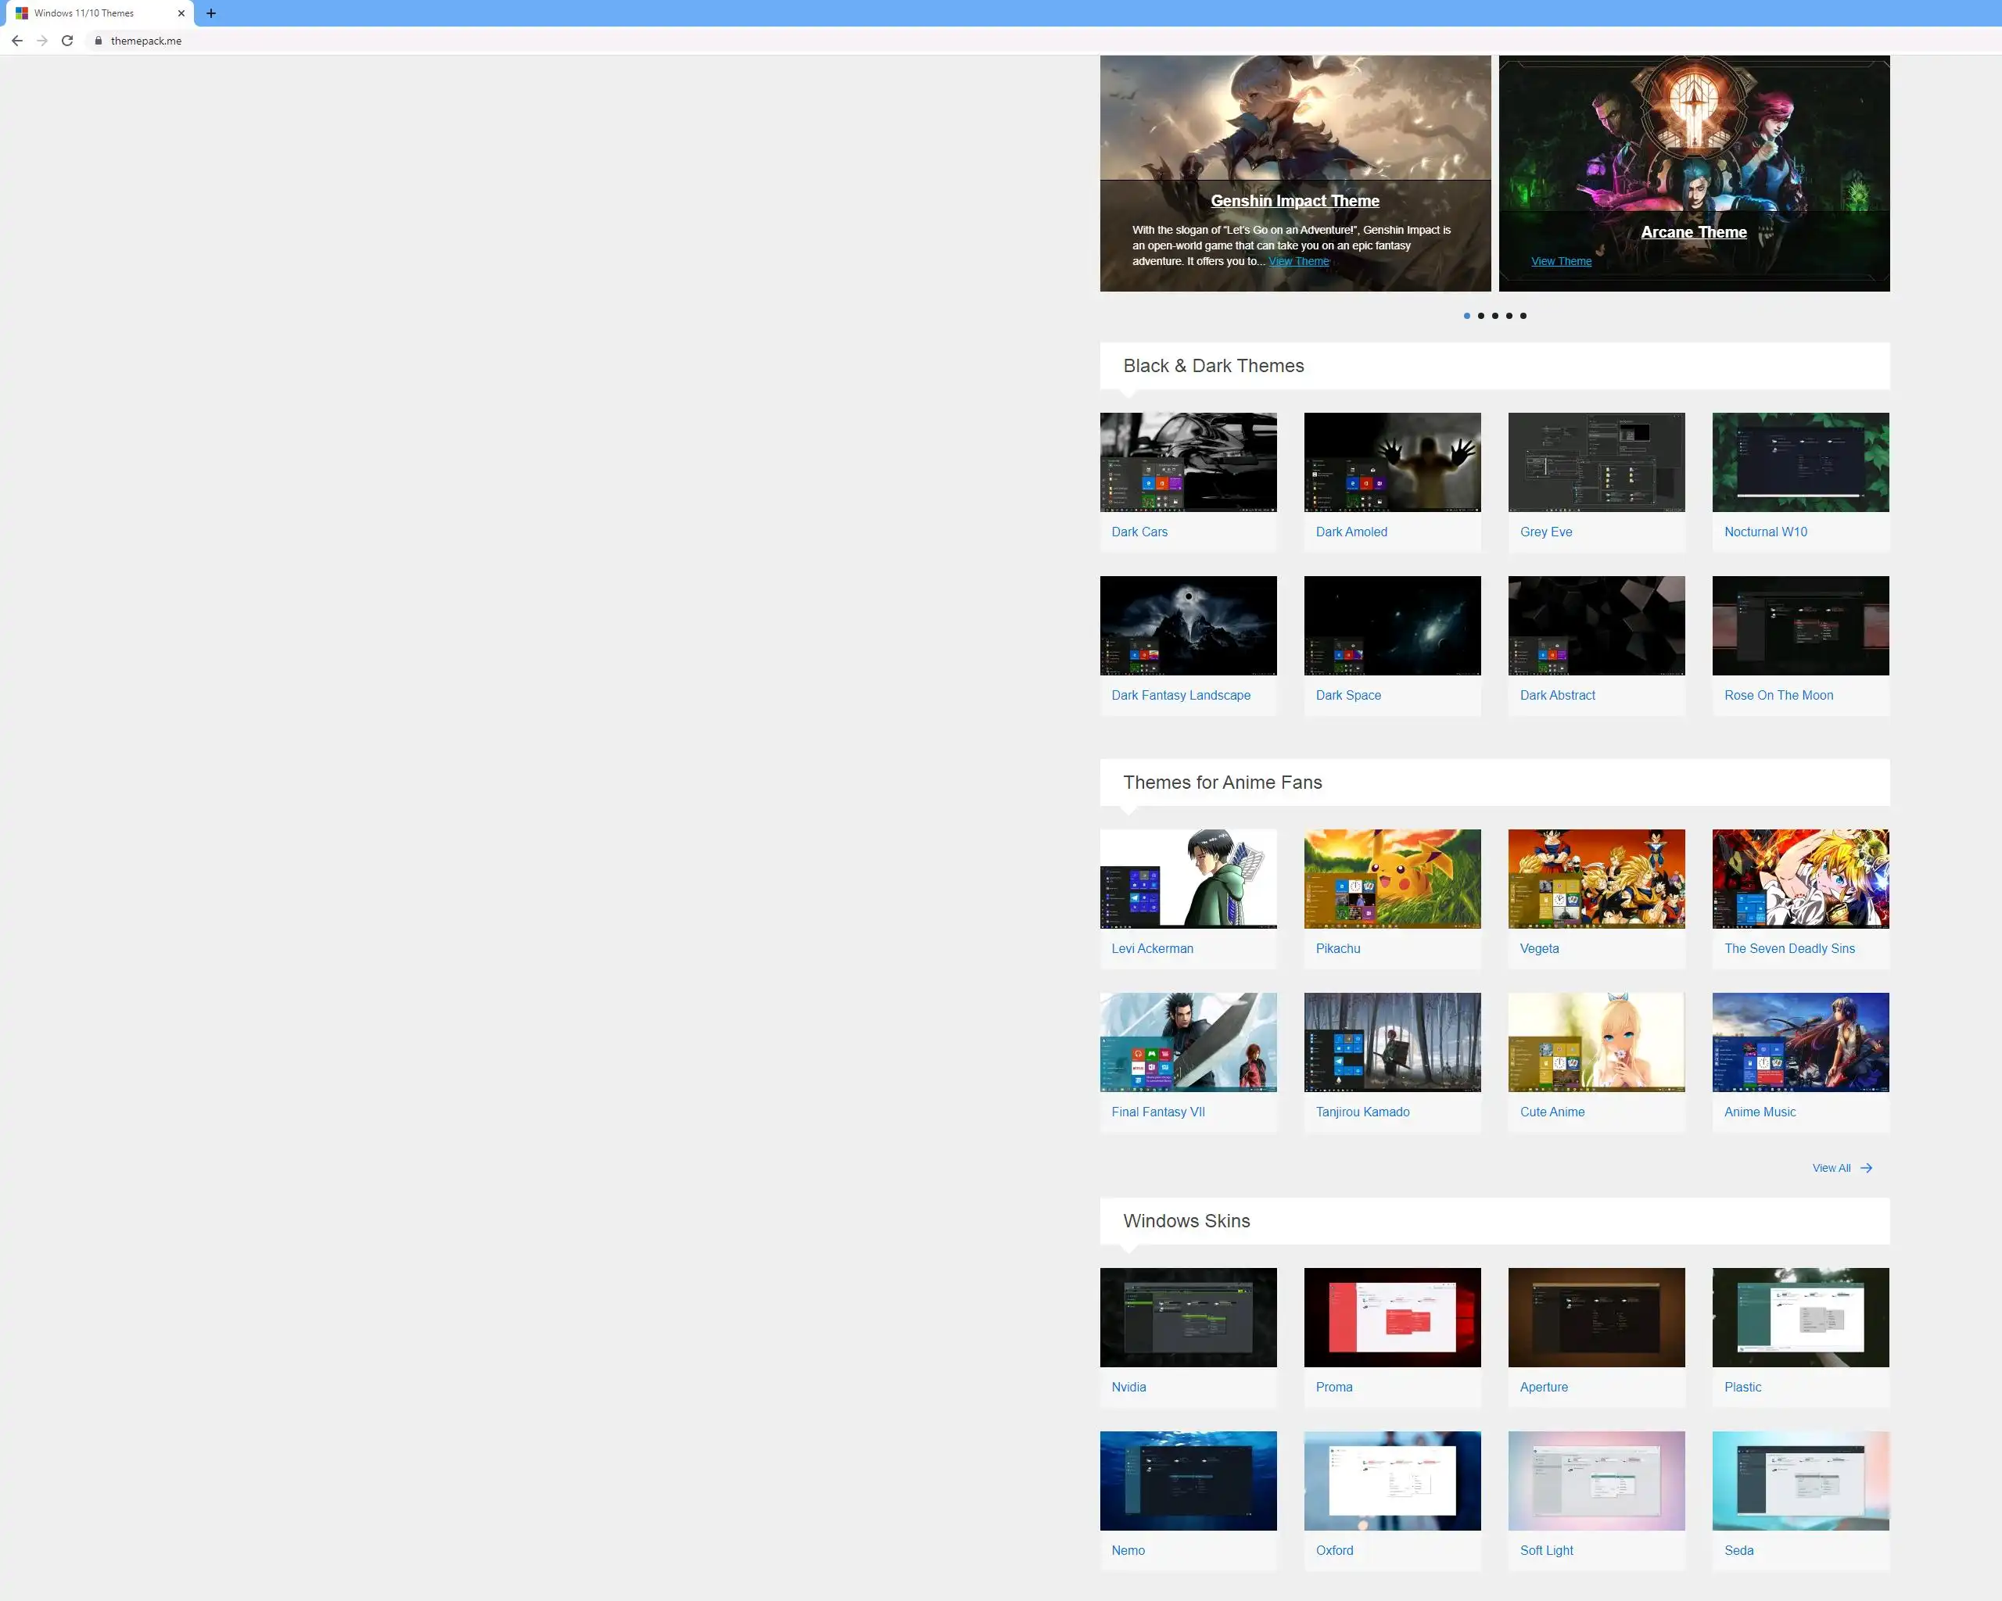Reload the page with refresh icon
This screenshot has height=1601, width=2002.
[x=66, y=41]
